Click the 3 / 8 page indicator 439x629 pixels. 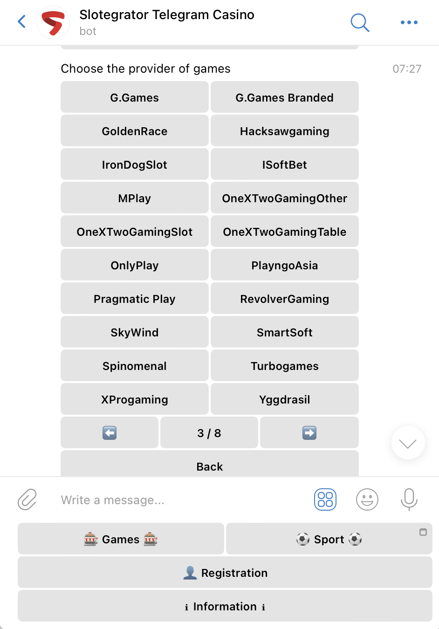pyautogui.click(x=209, y=432)
